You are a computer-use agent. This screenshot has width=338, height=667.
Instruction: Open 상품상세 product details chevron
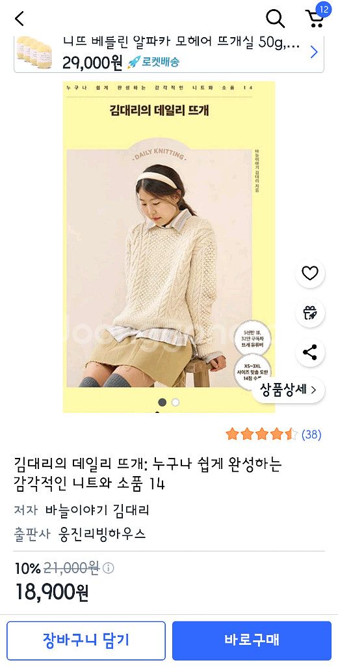(x=289, y=390)
